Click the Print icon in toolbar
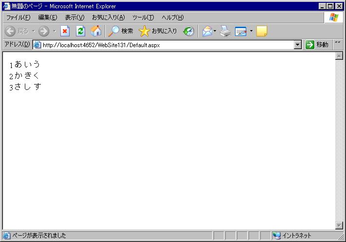 pyautogui.click(x=225, y=31)
